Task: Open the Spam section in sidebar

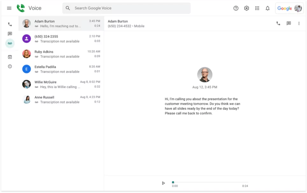Action: click(10, 67)
